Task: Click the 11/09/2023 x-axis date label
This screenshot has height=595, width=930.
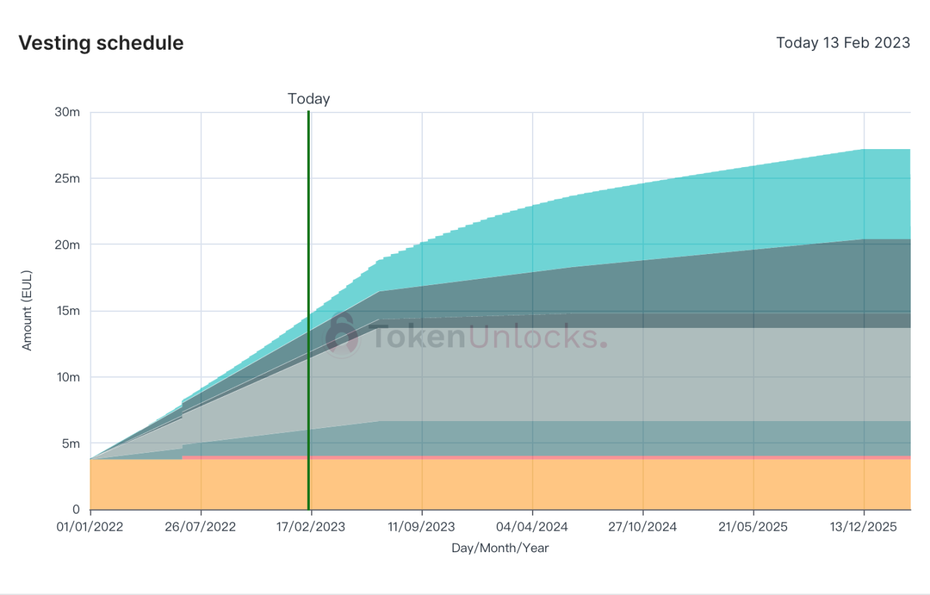Action: click(x=422, y=527)
